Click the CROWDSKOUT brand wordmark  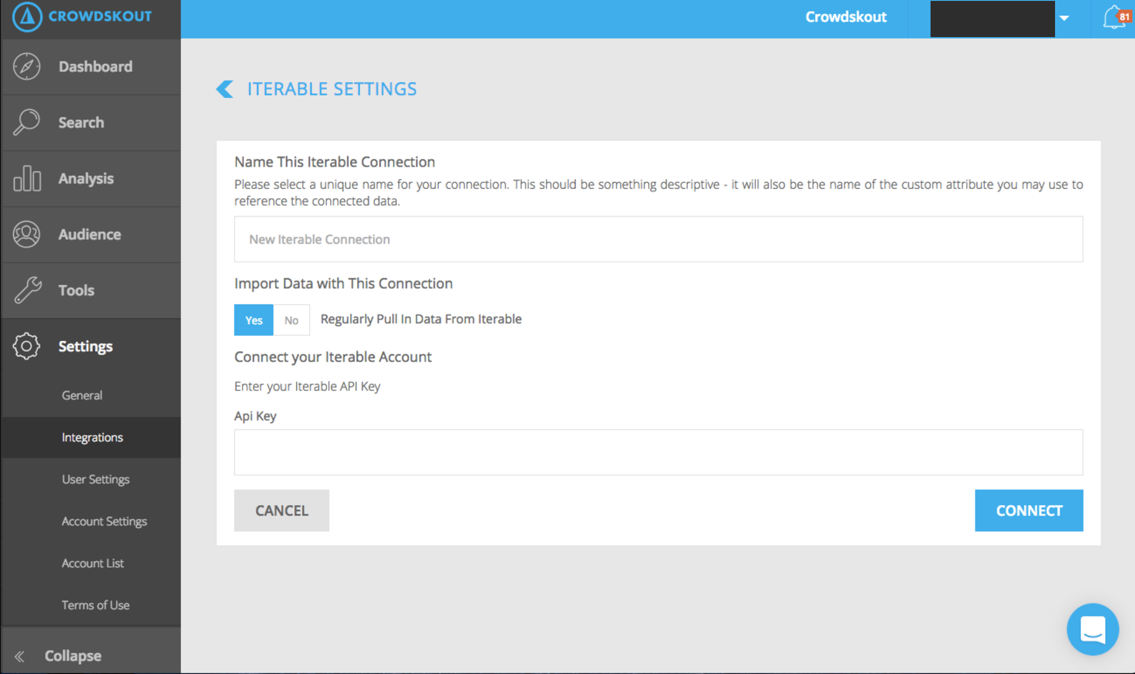100,16
